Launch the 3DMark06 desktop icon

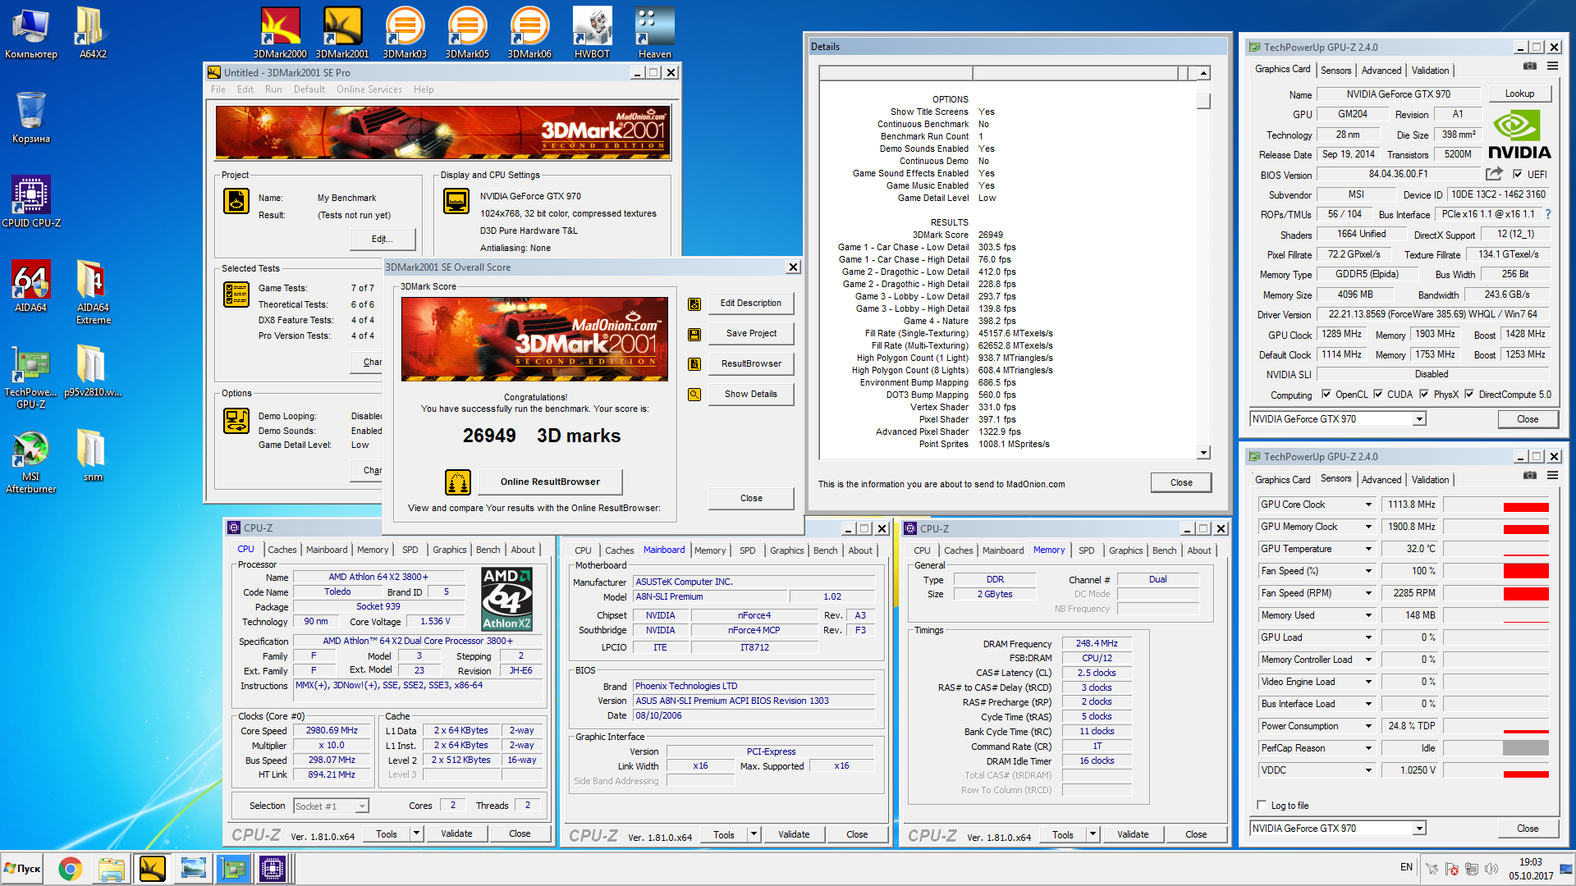(529, 33)
